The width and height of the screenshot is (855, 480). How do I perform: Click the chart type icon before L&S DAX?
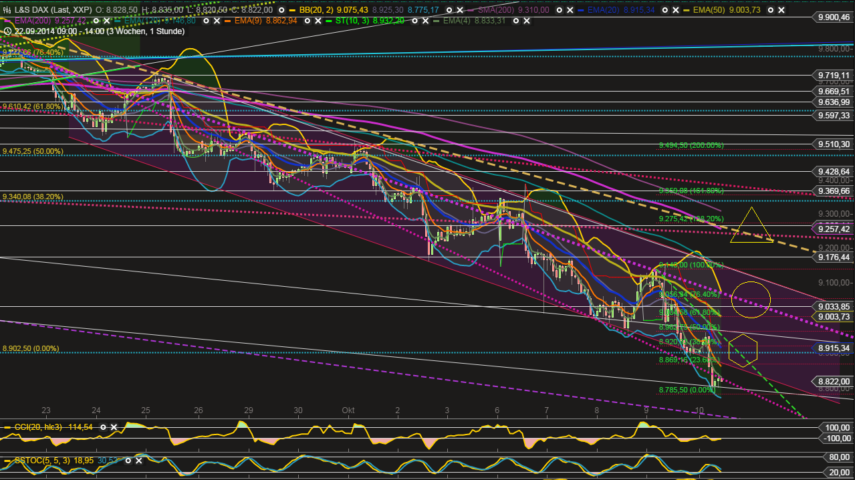tap(7, 10)
